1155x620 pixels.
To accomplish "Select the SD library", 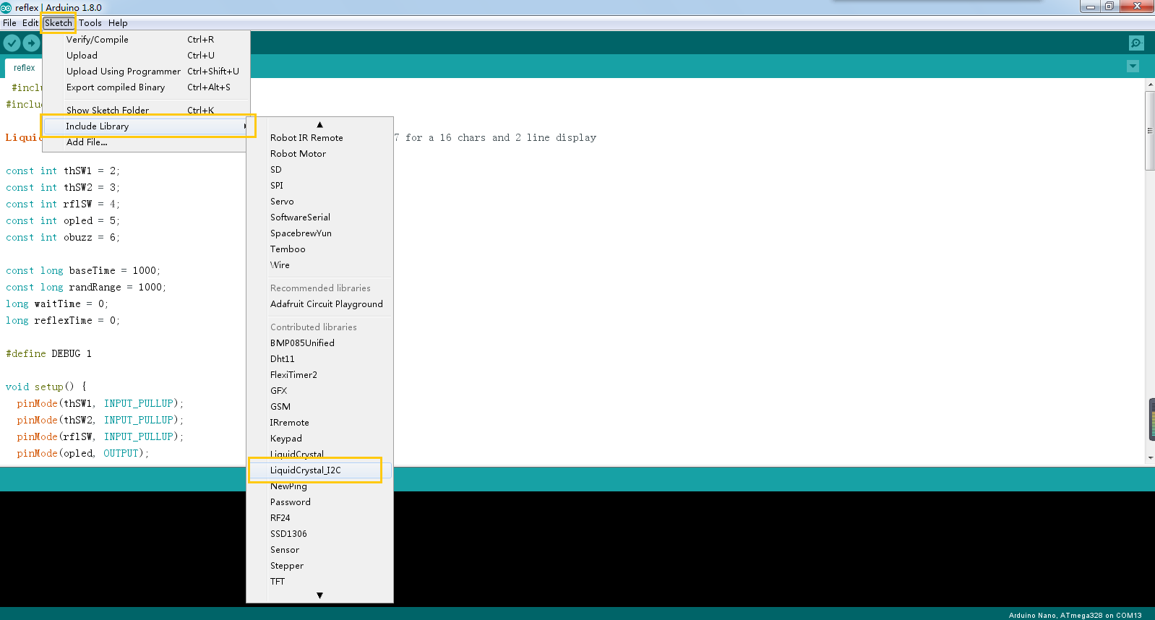I will (x=319, y=170).
